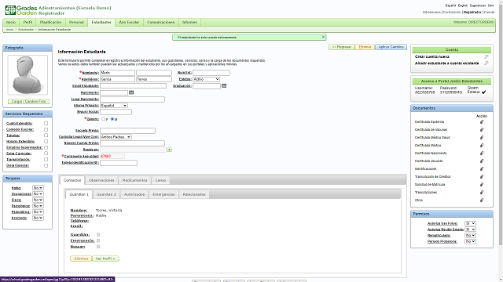This screenshot has height=282, width=503.
Task: Check Estudios Supervisados service
Action: click(x=46, y=147)
